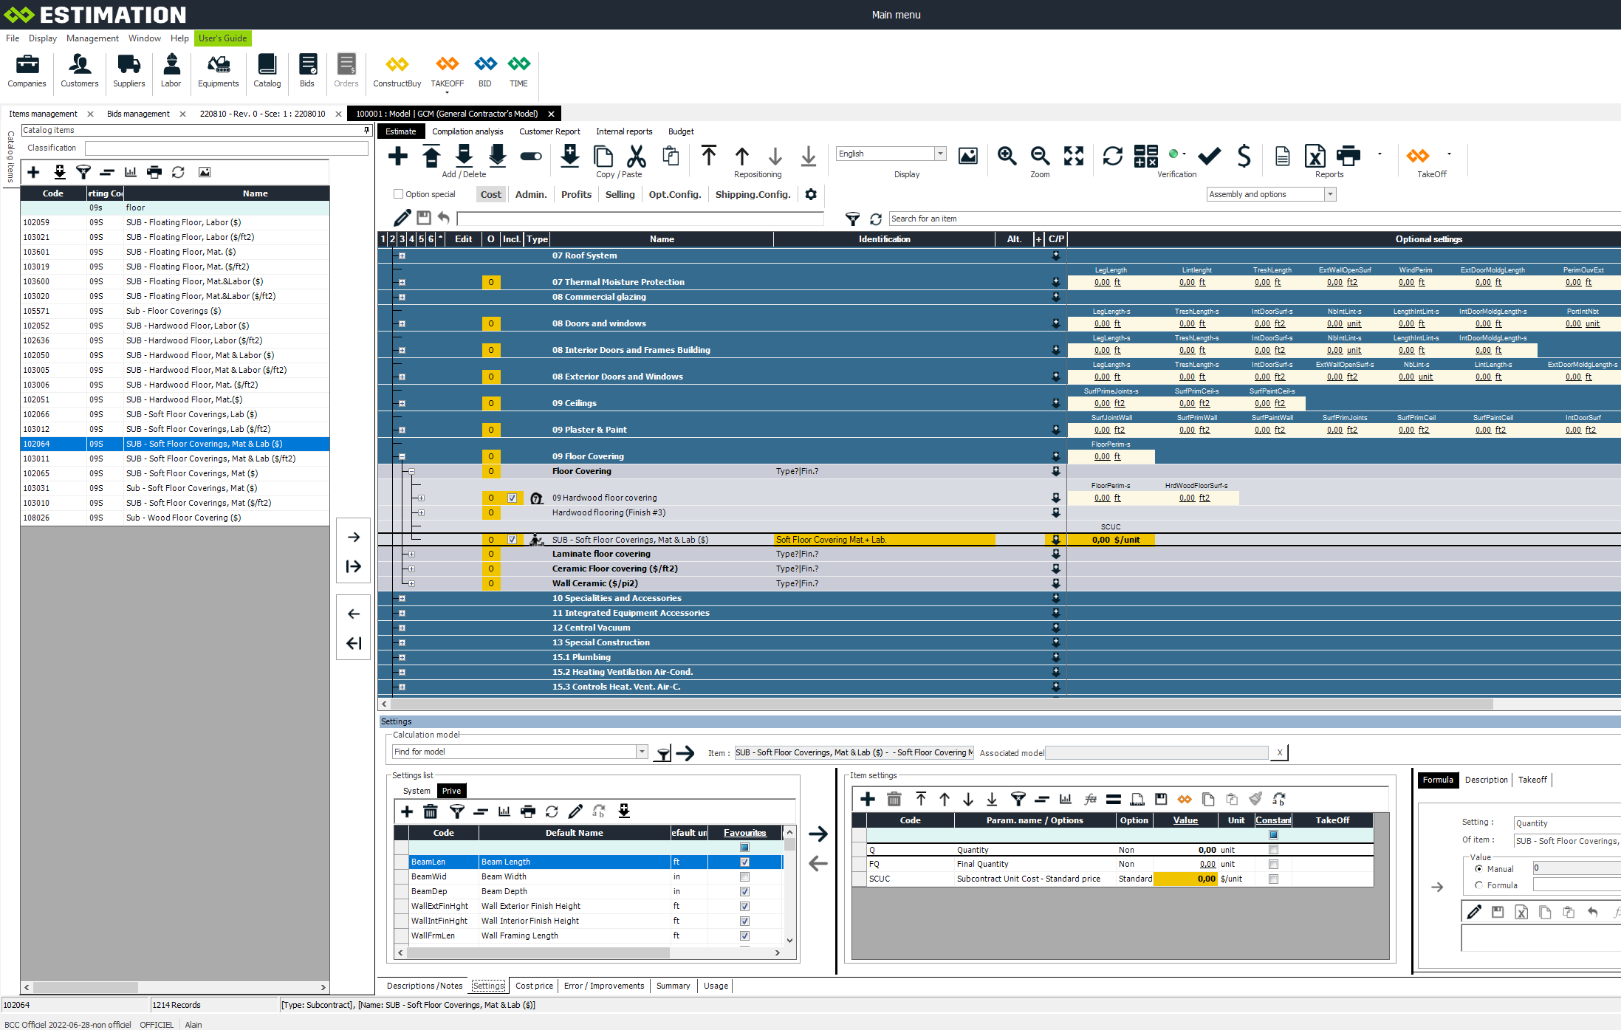Switch to Compilation analysis tab
Viewport: 1621px width, 1030px height.
pyautogui.click(x=467, y=131)
